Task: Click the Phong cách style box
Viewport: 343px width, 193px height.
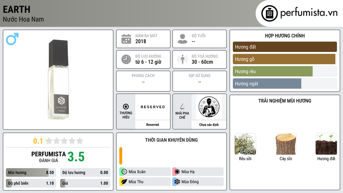Action: click(x=143, y=81)
